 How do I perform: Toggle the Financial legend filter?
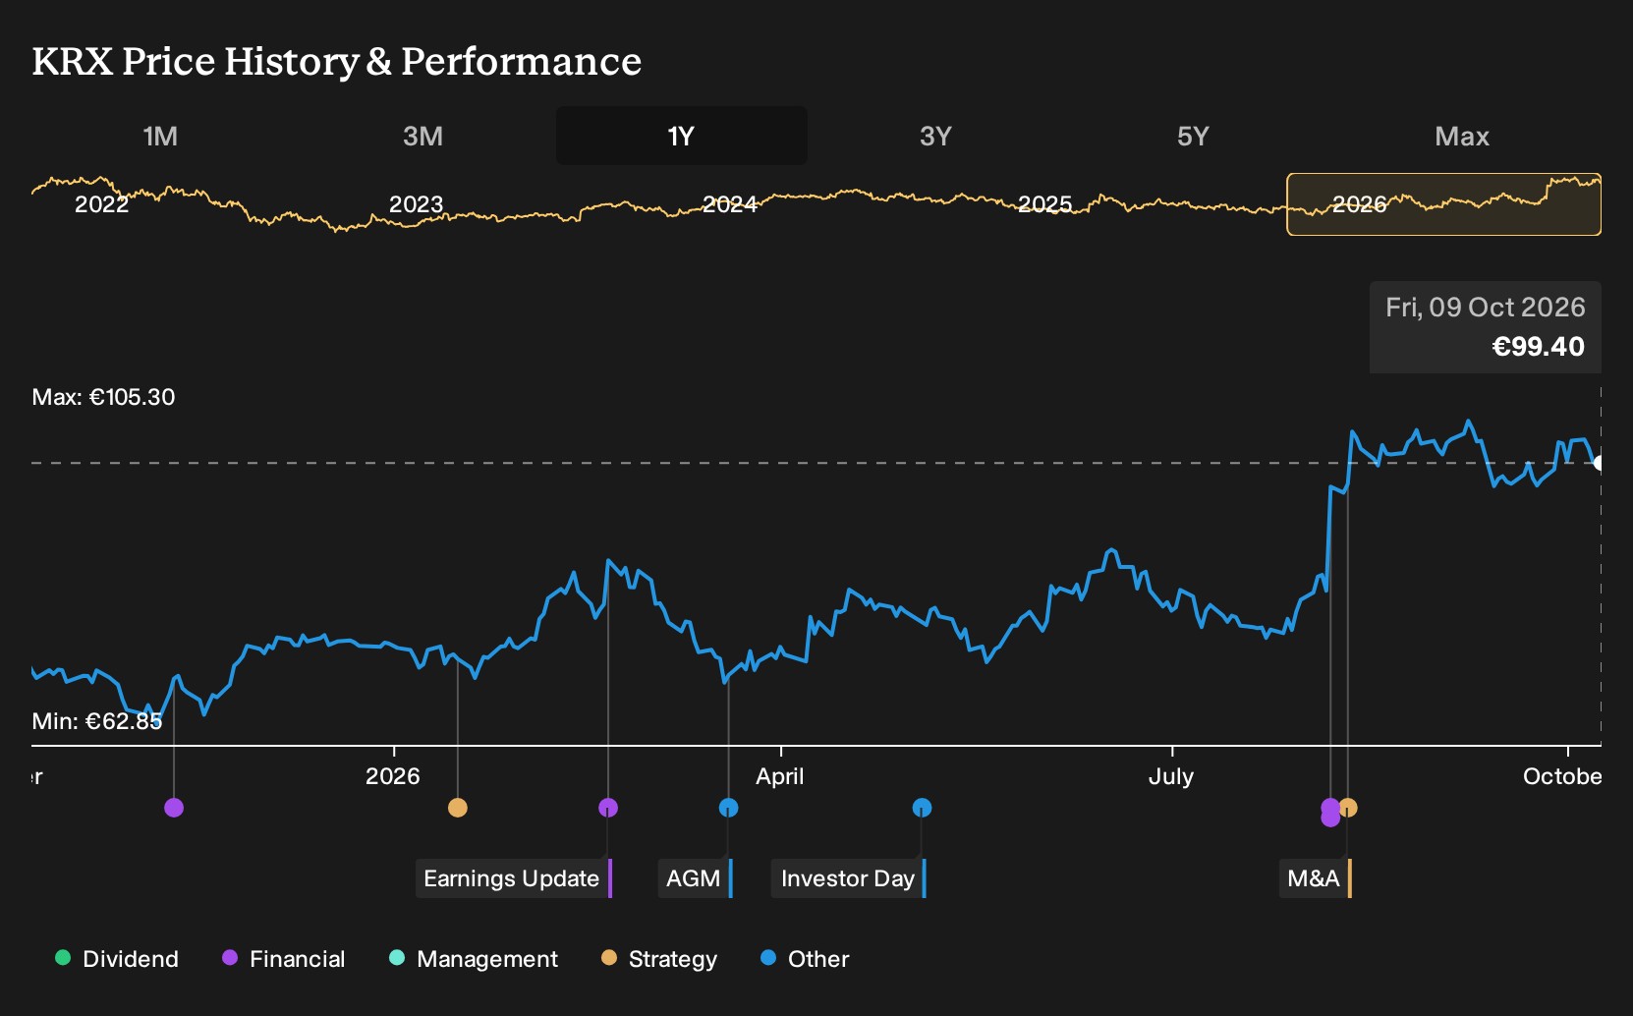tap(284, 959)
